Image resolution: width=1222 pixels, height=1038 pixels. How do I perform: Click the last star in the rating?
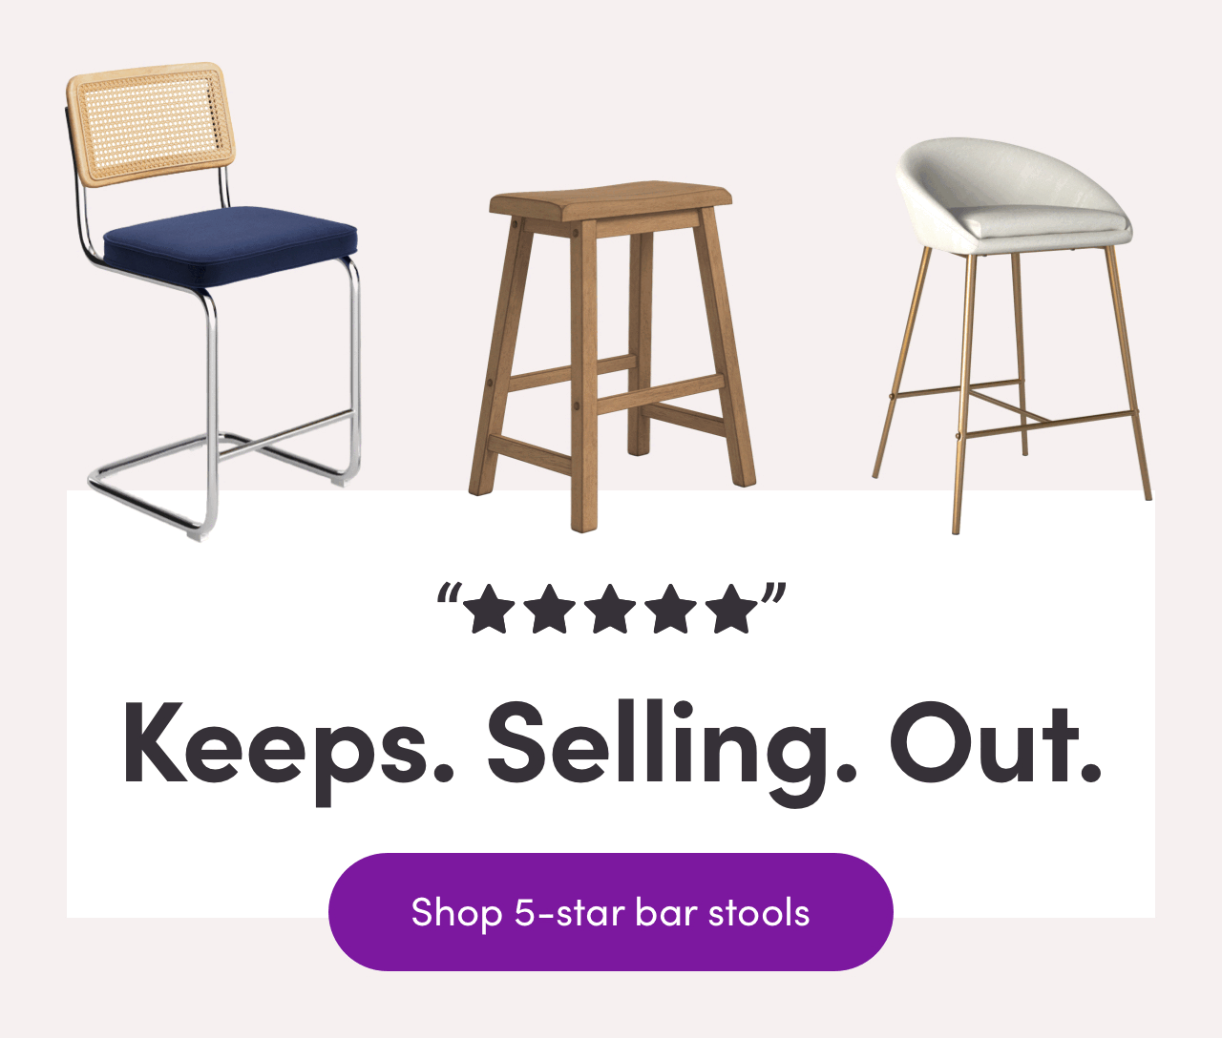731,611
